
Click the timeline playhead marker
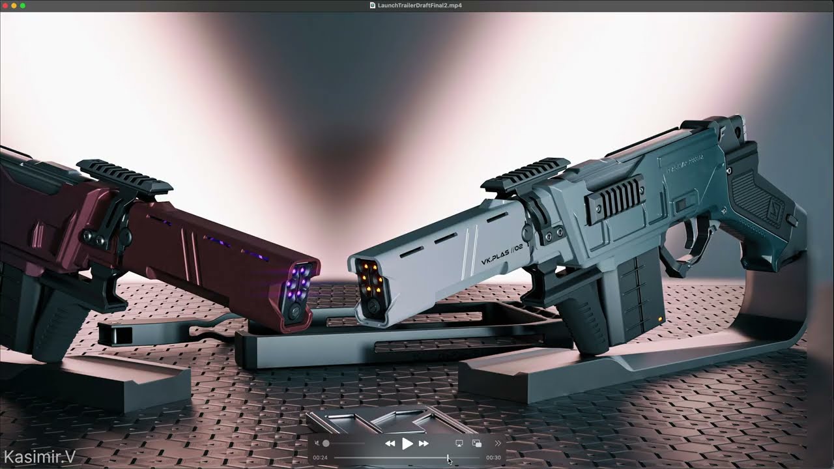click(448, 458)
